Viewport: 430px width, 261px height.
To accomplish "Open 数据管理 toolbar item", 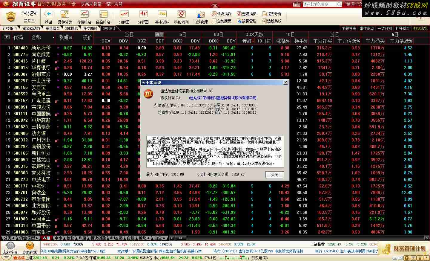I will point(247,21).
